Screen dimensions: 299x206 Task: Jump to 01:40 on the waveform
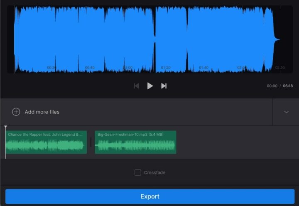tap(203, 67)
